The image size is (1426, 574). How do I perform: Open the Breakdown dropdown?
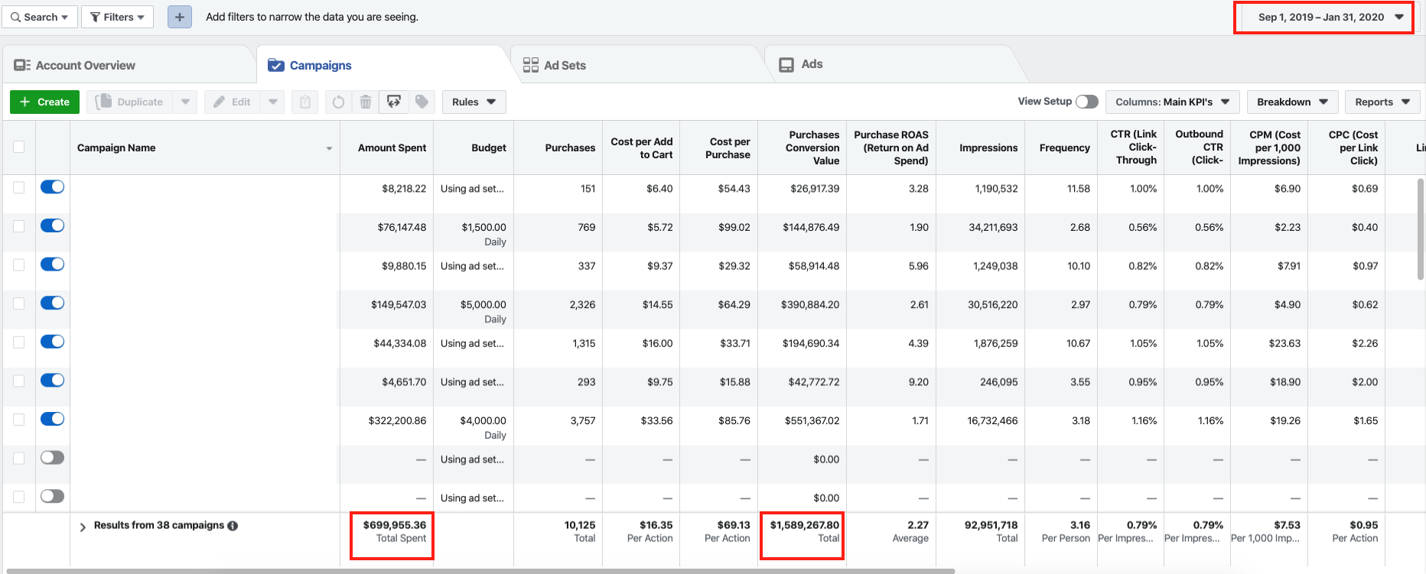1291,102
